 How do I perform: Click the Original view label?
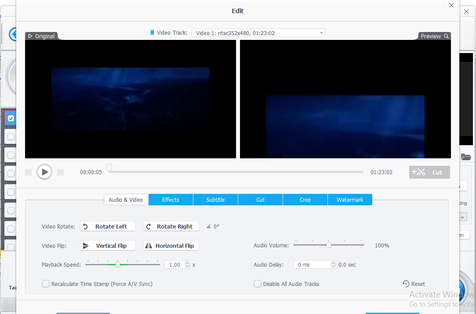[41, 36]
